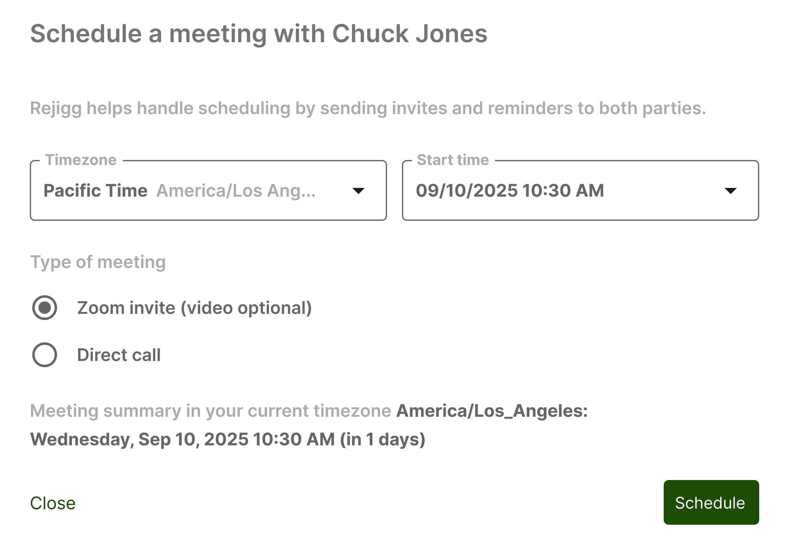The height and width of the screenshot is (552, 789).
Task: Click the 'Meeting summary in your current timezone' text
Action: coord(210,411)
